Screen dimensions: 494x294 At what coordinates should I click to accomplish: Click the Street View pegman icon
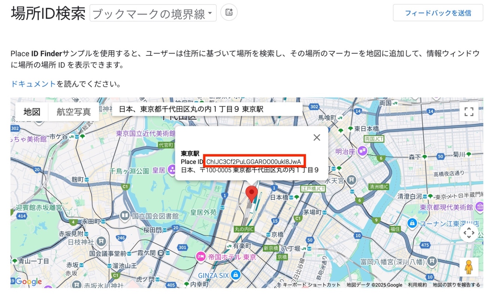click(x=469, y=267)
